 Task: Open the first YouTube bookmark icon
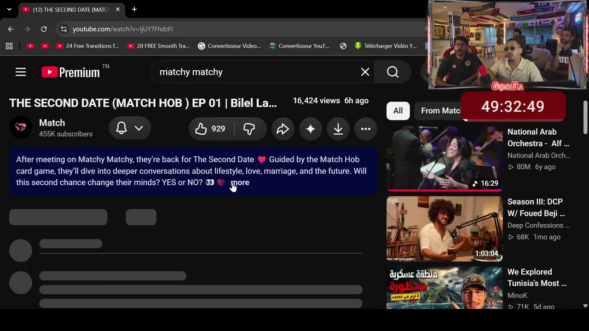pyautogui.click(x=30, y=46)
